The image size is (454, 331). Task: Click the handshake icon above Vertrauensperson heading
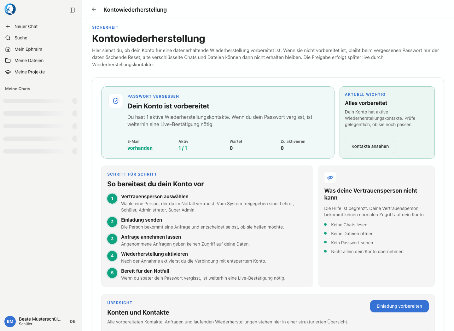coord(330,177)
